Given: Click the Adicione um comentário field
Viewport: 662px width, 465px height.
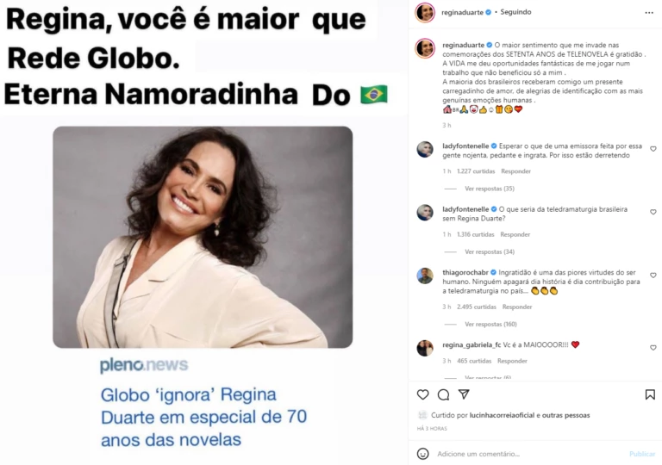Looking at the screenshot, I should [478, 454].
